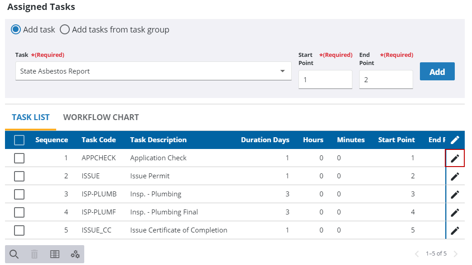
Task: Click the Application Check description cell
Action: click(159, 158)
